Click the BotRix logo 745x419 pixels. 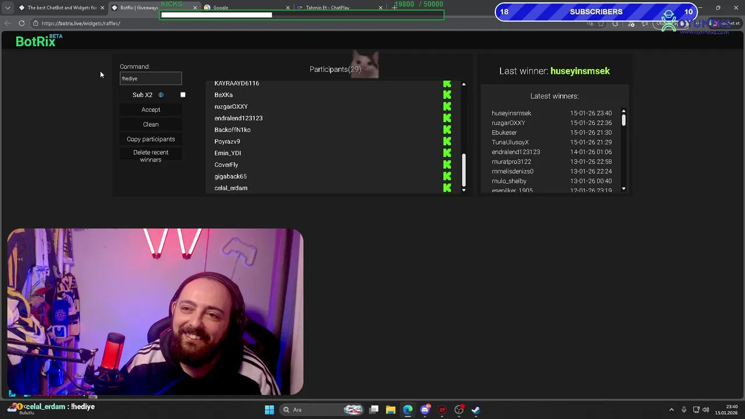[36, 41]
